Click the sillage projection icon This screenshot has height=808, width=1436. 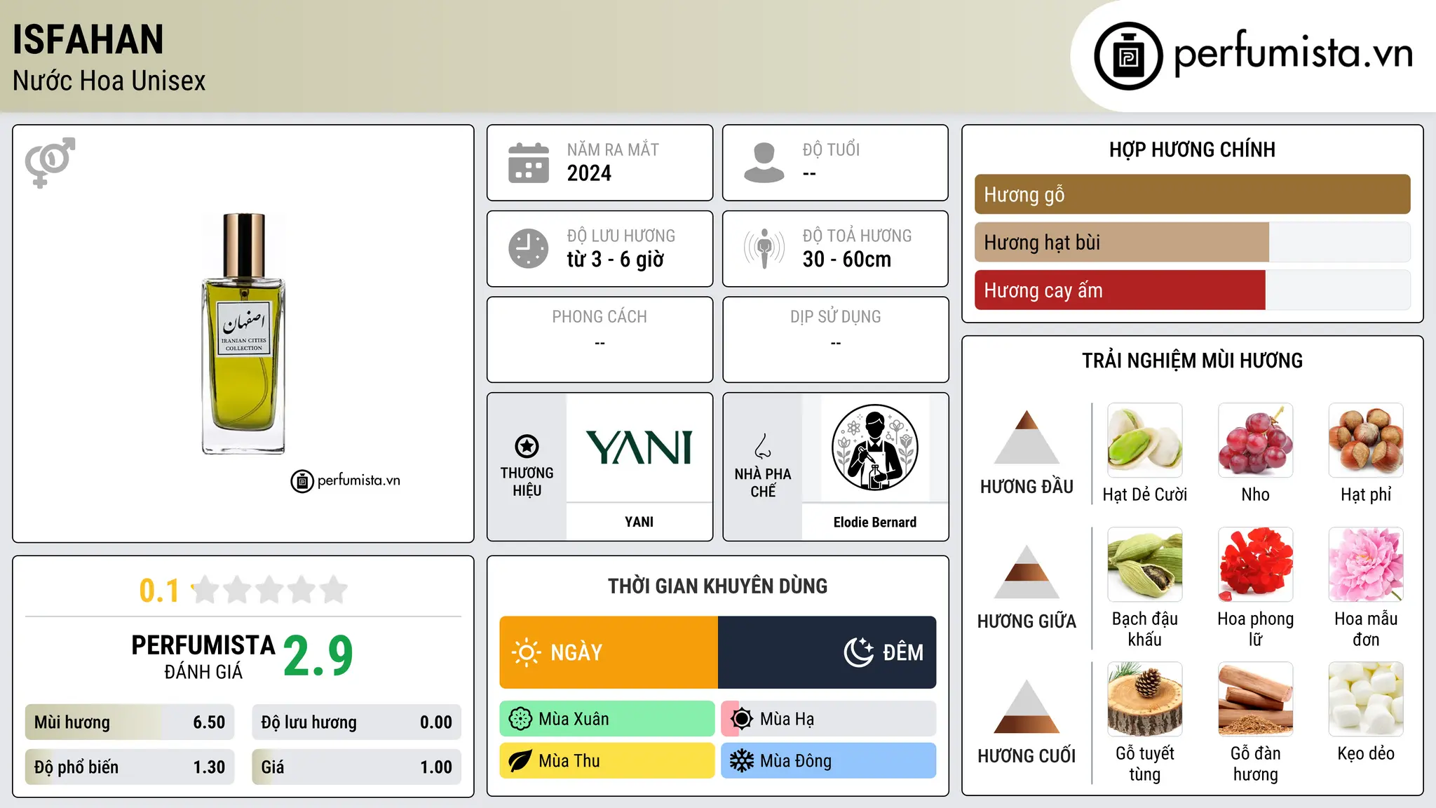pyautogui.click(x=764, y=248)
